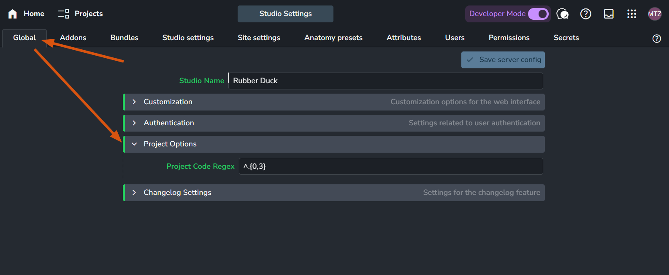Viewport: 669px width, 275px height.
Task: Switch to the Addons tab
Action: [73, 38]
